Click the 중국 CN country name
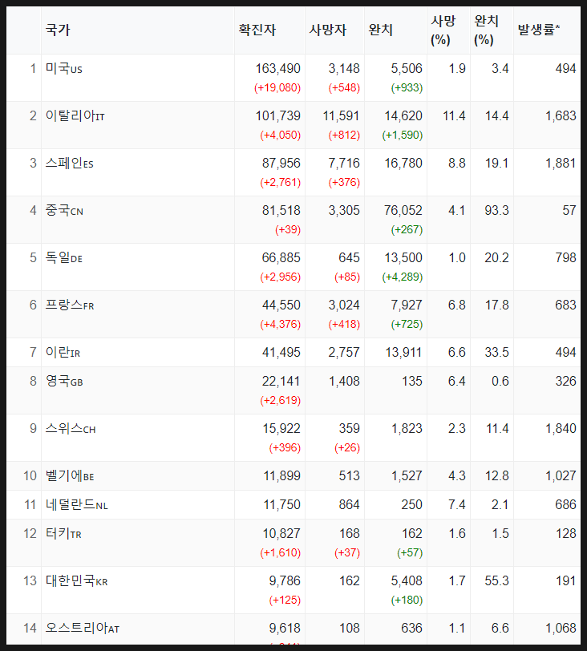This screenshot has width=587, height=651. pyautogui.click(x=64, y=210)
